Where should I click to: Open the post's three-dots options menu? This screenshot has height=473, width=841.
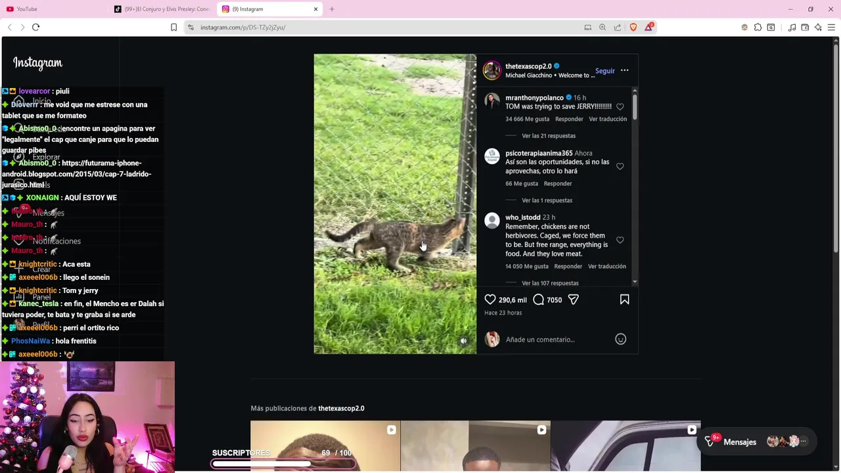point(624,70)
